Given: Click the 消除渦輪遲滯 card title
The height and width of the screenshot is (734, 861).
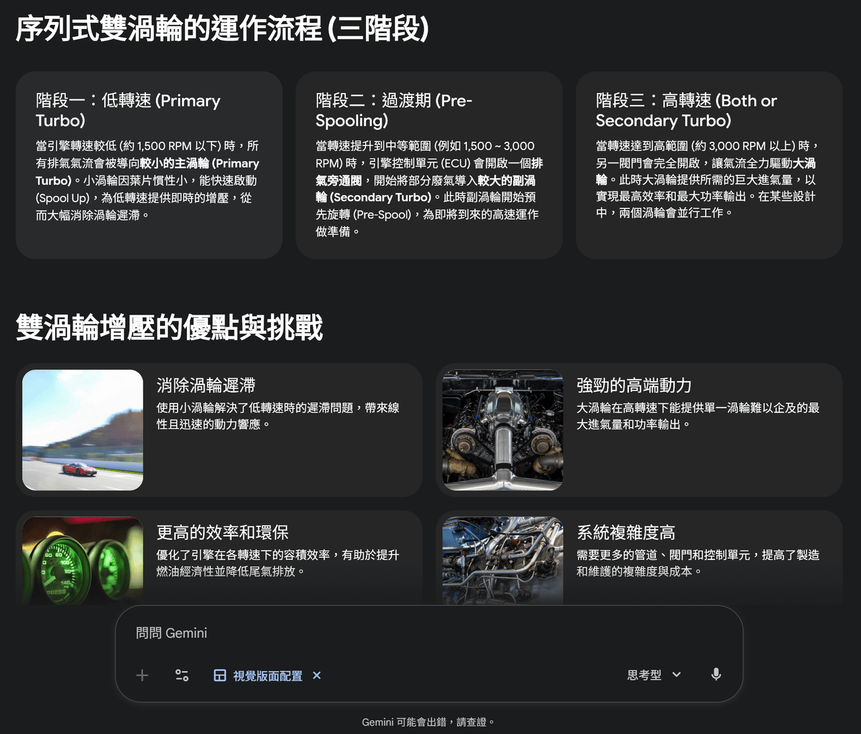Looking at the screenshot, I should (x=206, y=385).
